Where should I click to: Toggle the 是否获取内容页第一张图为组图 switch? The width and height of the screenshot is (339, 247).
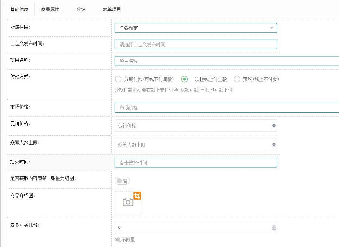coord(122,181)
